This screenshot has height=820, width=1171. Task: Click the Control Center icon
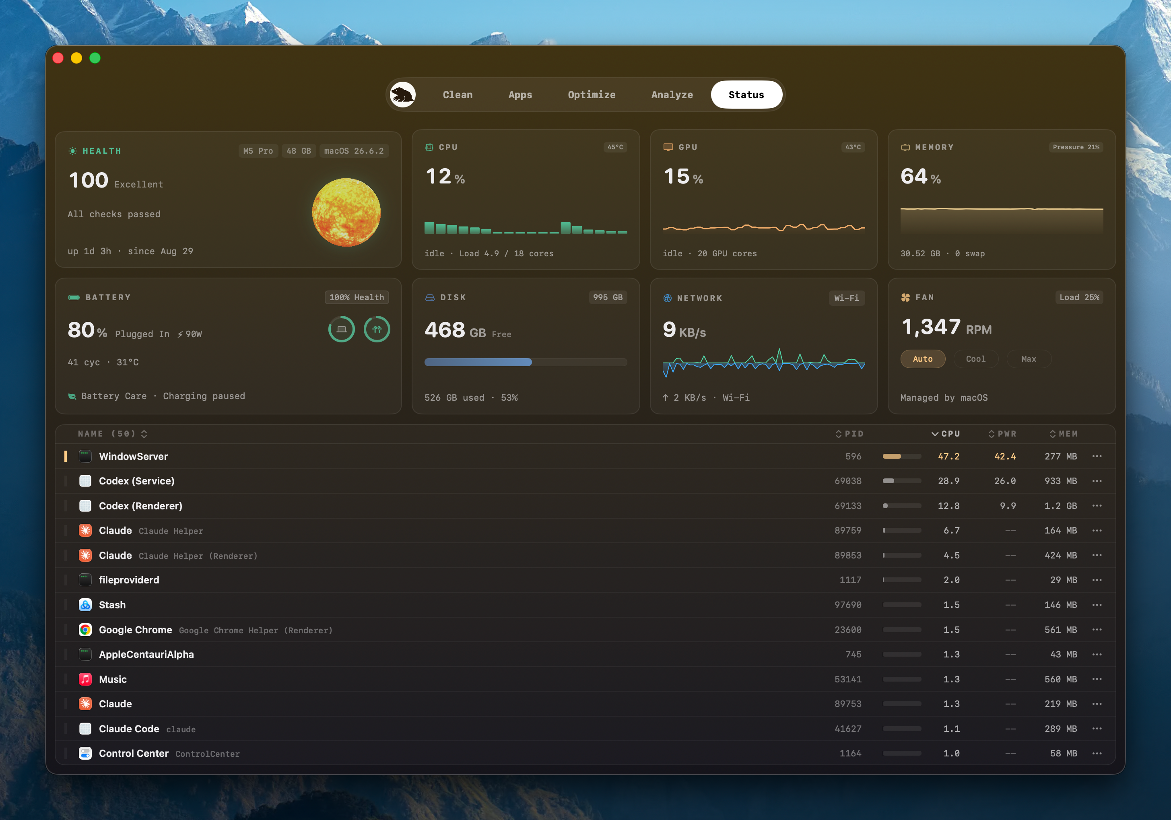pyautogui.click(x=85, y=753)
